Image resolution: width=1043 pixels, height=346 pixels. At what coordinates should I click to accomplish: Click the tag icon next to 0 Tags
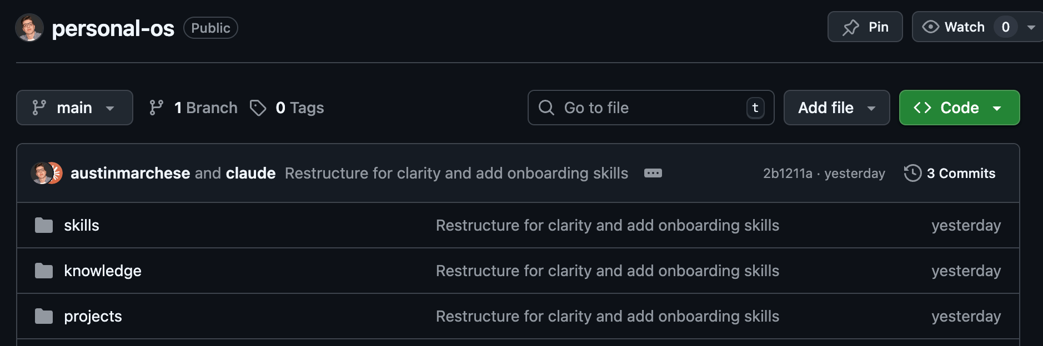tap(258, 108)
